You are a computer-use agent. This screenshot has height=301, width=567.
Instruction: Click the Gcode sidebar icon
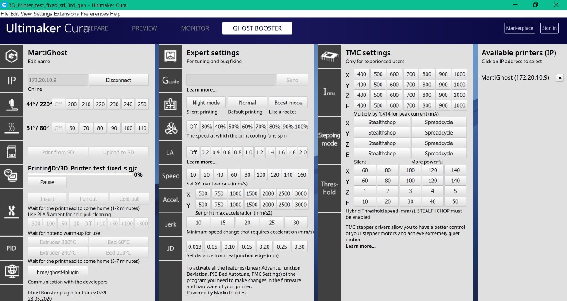pyautogui.click(x=171, y=80)
